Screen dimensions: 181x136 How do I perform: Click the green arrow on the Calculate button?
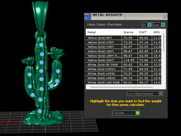point(138,113)
